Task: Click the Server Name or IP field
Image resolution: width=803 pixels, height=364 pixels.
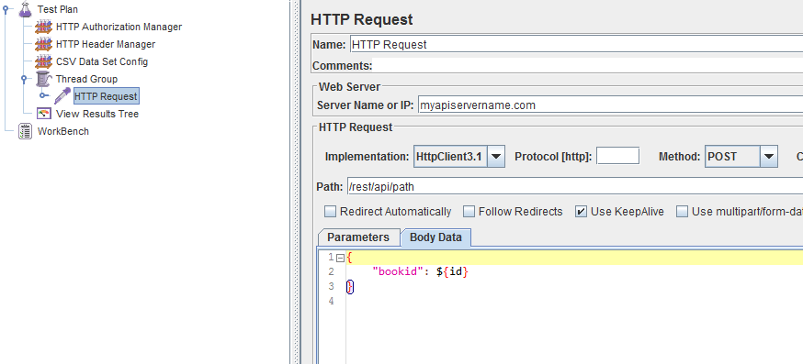Action: 610,105
